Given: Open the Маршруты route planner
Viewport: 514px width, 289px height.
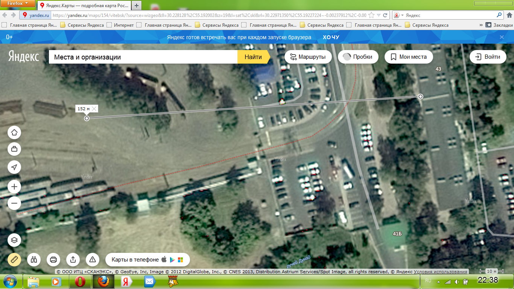Looking at the screenshot, I should tap(308, 57).
